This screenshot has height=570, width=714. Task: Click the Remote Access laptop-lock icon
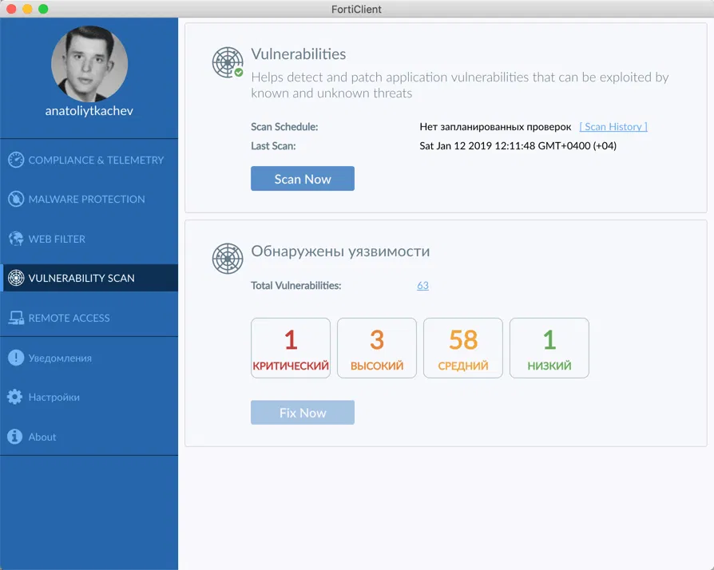(x=16, y=318)
